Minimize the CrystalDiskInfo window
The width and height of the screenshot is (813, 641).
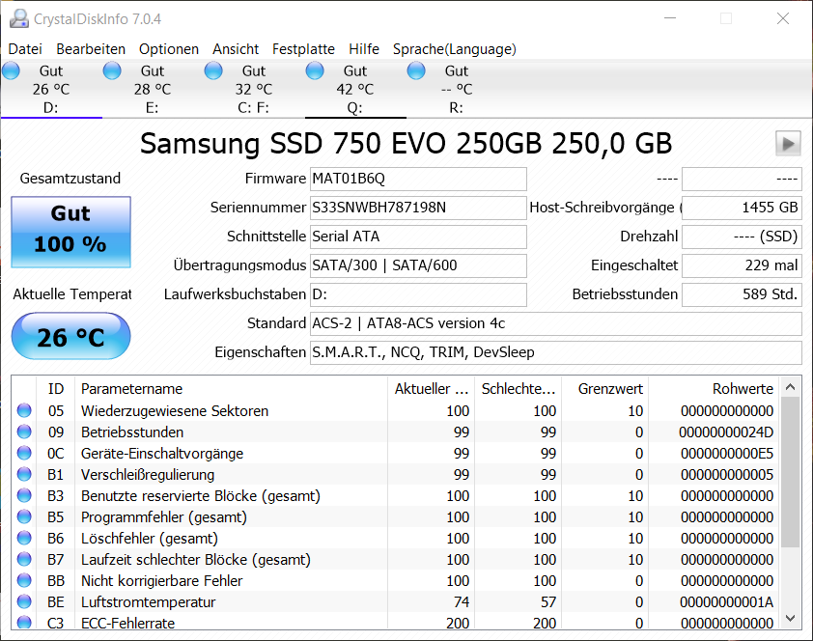[670, 18]
